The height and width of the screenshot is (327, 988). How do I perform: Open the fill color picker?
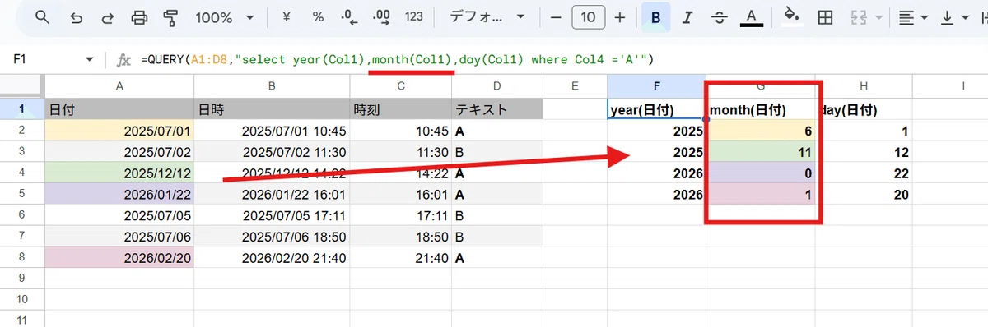(x=791, y=17)
